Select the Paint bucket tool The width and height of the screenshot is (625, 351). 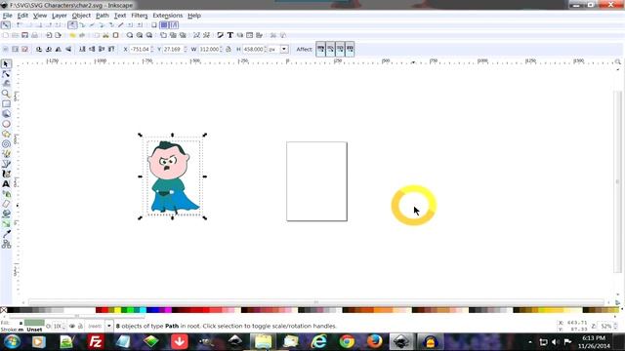[x=6, y=214]
